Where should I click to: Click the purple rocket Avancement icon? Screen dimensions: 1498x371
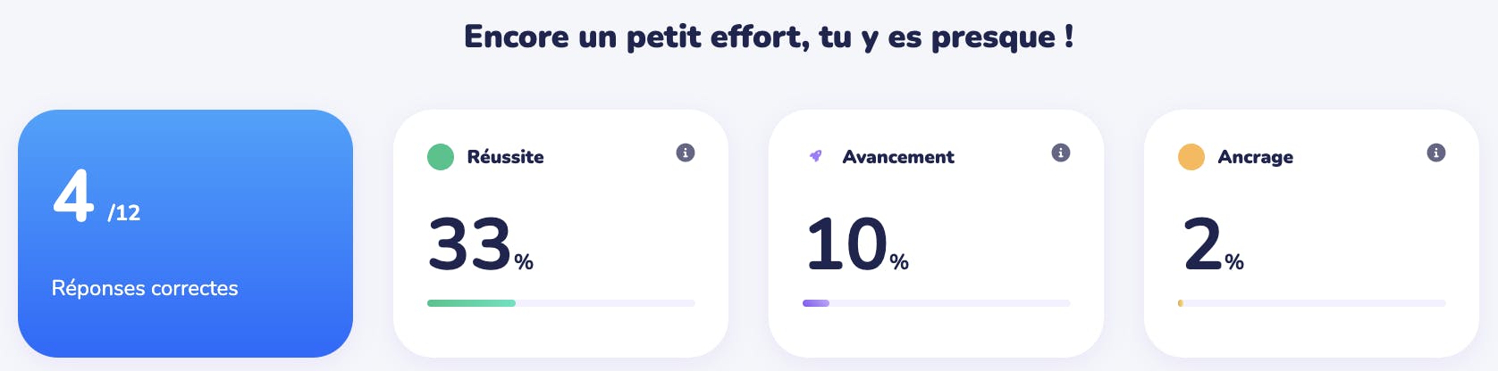815,157
